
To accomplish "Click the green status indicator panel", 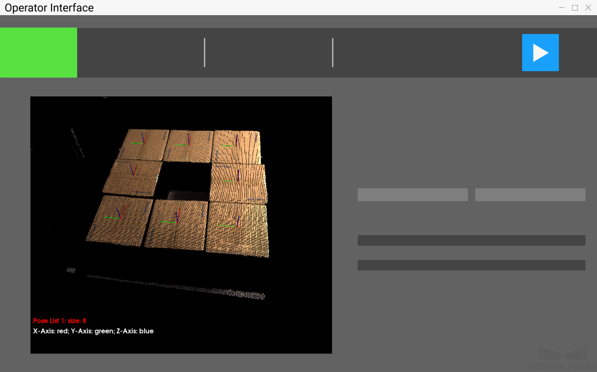I will click(39, 52).
